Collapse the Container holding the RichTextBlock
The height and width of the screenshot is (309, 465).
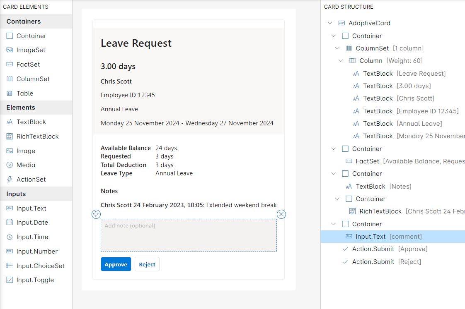click(337, 199)
